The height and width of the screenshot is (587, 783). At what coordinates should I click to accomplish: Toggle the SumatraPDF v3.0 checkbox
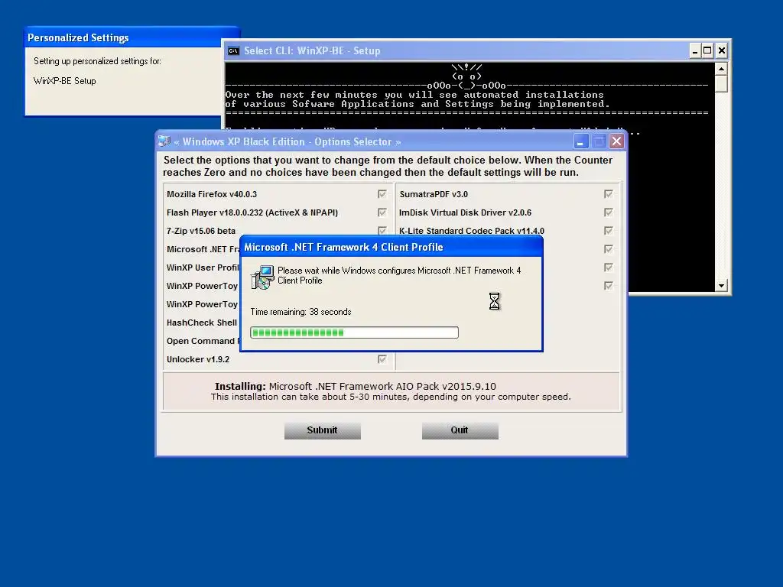pos(608,193)
